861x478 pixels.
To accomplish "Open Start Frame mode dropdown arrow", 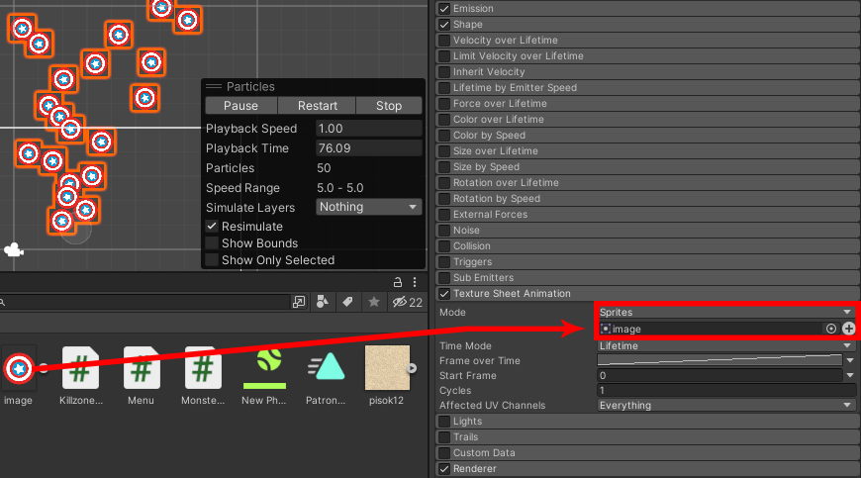I will coord(850,375).
